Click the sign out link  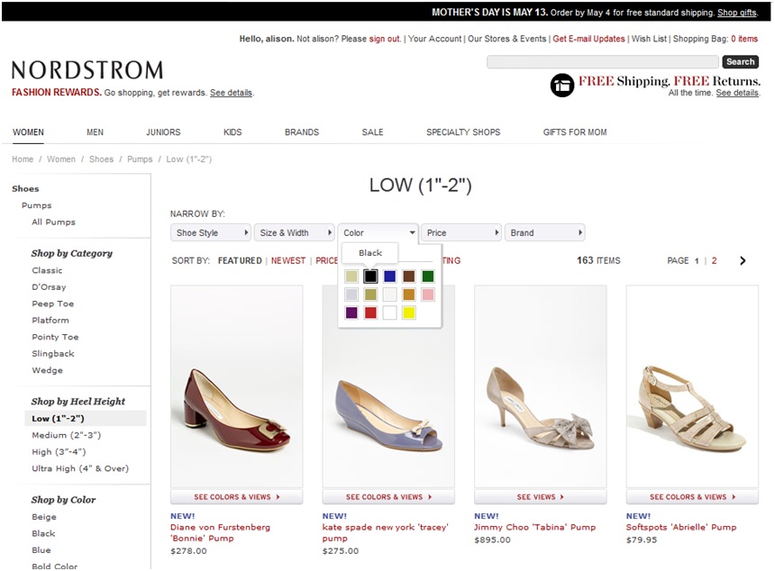tap(385, 39)
